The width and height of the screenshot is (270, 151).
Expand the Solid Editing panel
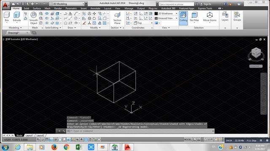click(53, 28)
